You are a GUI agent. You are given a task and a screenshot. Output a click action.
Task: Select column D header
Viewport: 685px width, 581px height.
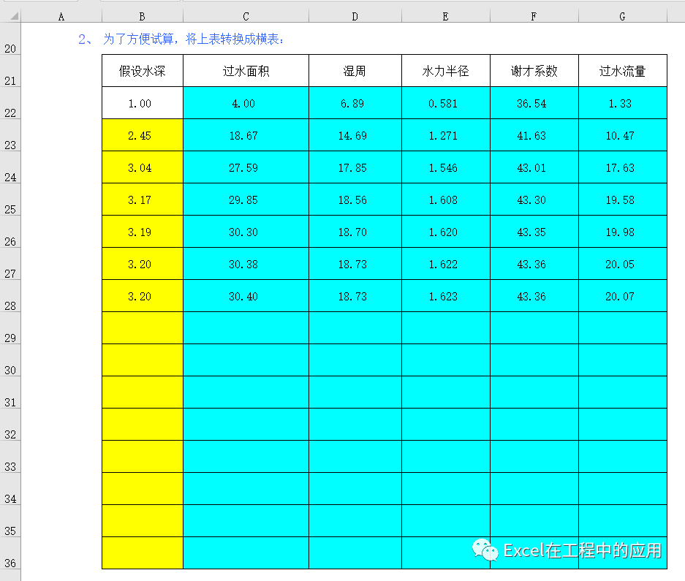[355, 17]
